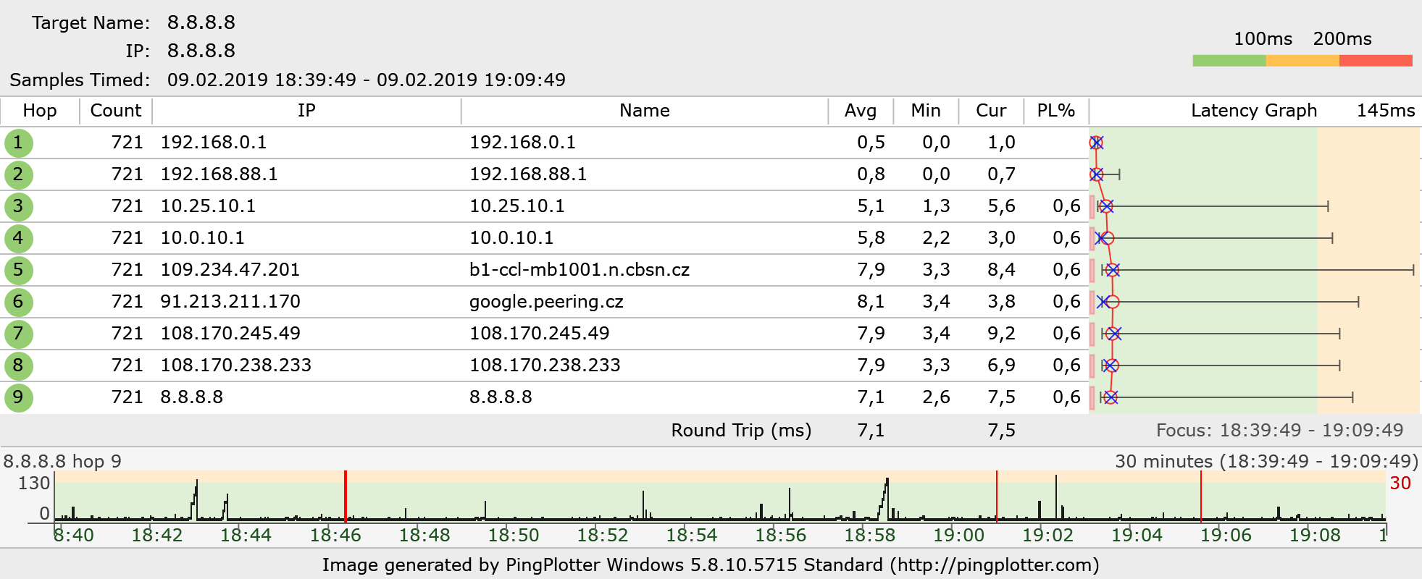This screenshot has height=579, width=1422.
Task: Select the red loss marker near 19:01
Action: (997, 496)
